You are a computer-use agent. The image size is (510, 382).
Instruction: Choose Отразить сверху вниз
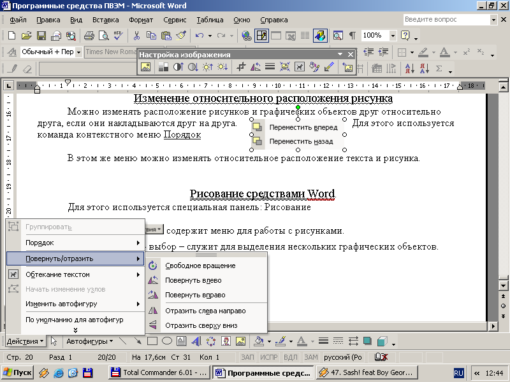(x=206, y=325)
